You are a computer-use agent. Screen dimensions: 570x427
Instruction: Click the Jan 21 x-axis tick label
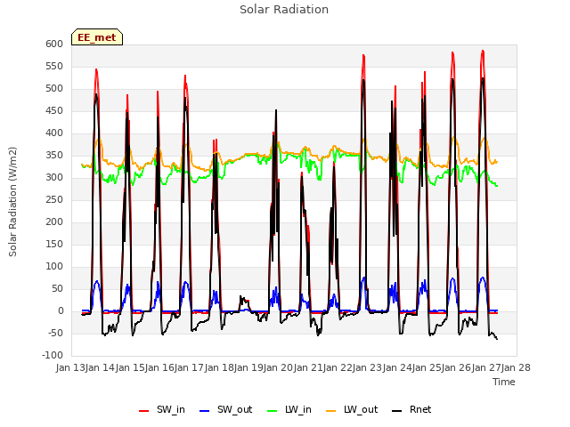(x=308, y=367)
